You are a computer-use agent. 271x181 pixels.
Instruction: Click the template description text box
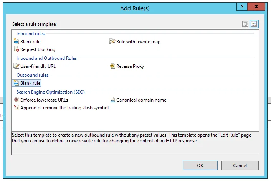(x=135, y=143)
